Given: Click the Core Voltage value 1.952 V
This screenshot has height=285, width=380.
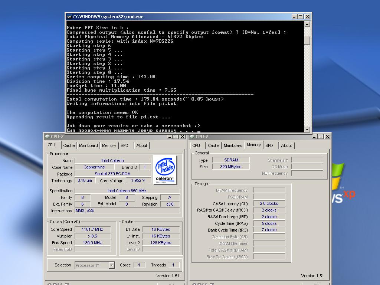Looking at the screenshot, I should [x=138, y=181].
